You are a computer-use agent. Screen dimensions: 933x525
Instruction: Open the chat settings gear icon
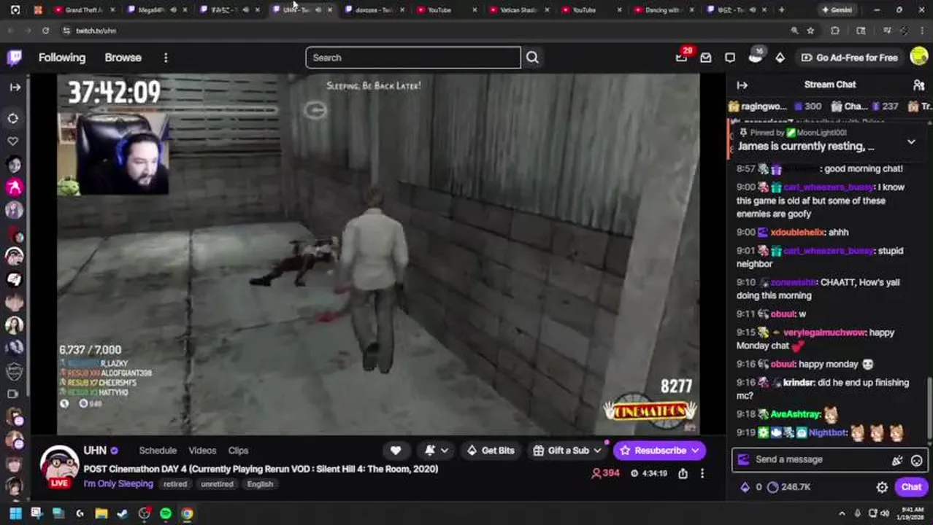pyautogui.click(x=882, y=487)
